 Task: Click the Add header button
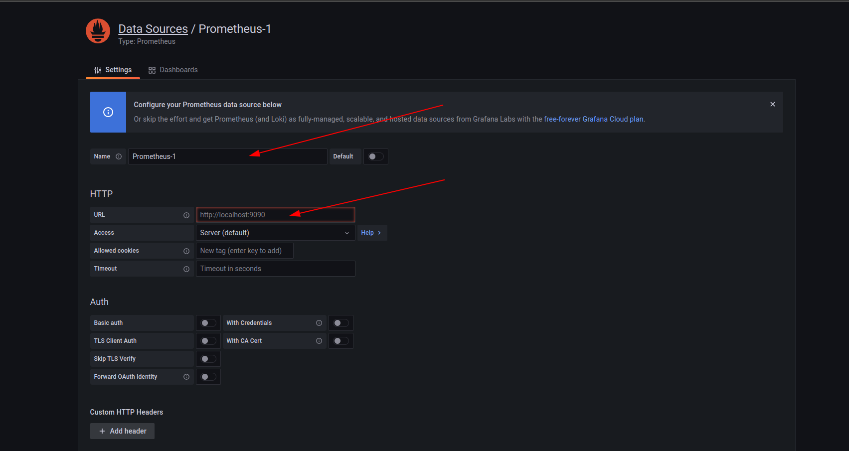coord(122,431)
